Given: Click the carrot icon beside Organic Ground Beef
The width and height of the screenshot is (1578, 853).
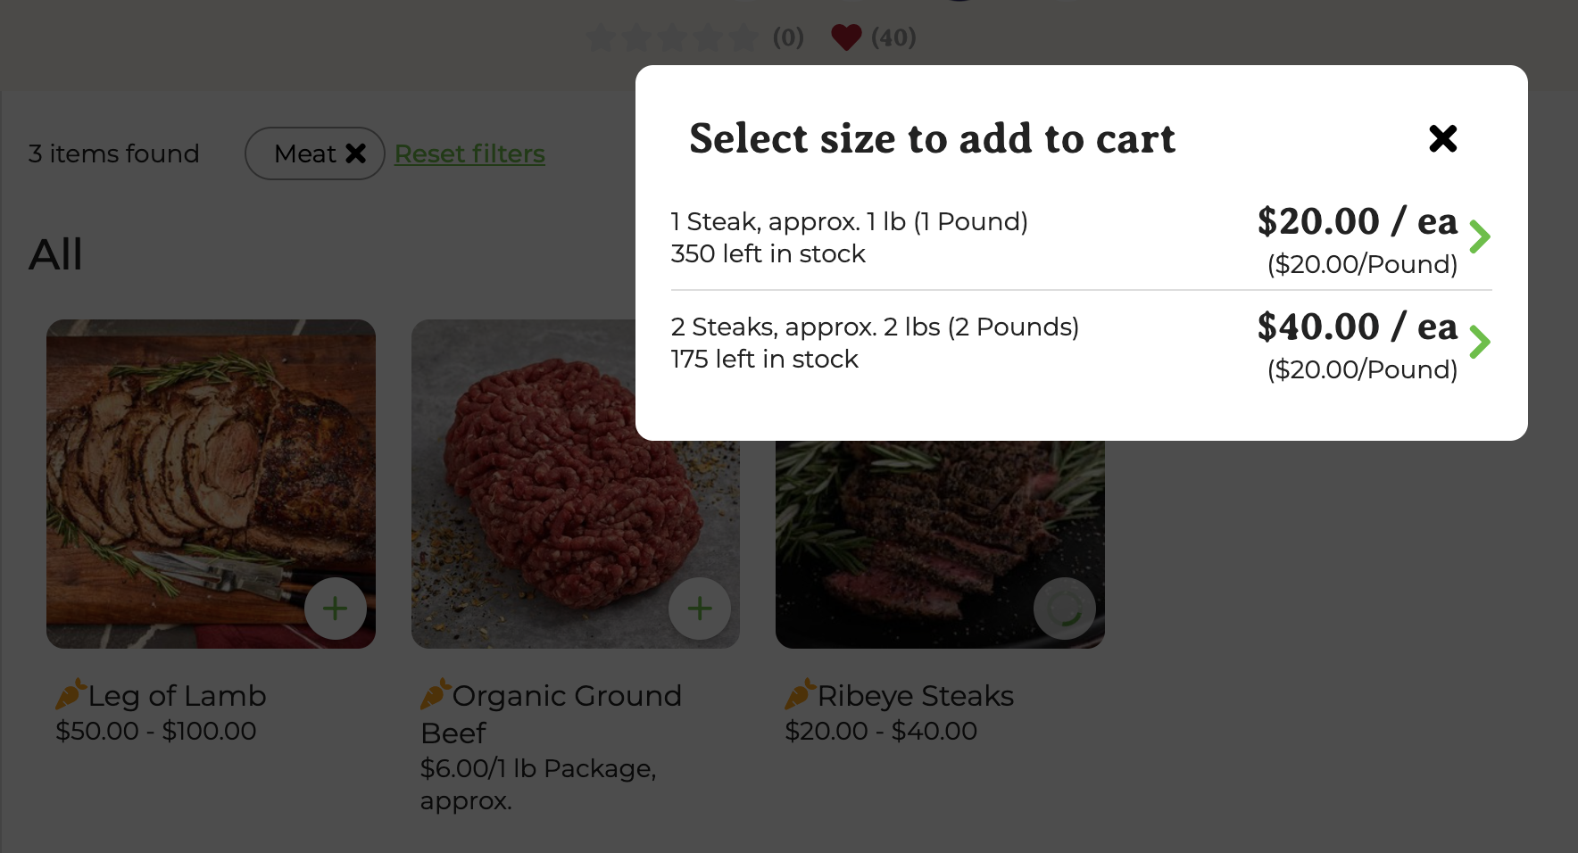Looking at the screenshot, I should click(x=436, y=694).
